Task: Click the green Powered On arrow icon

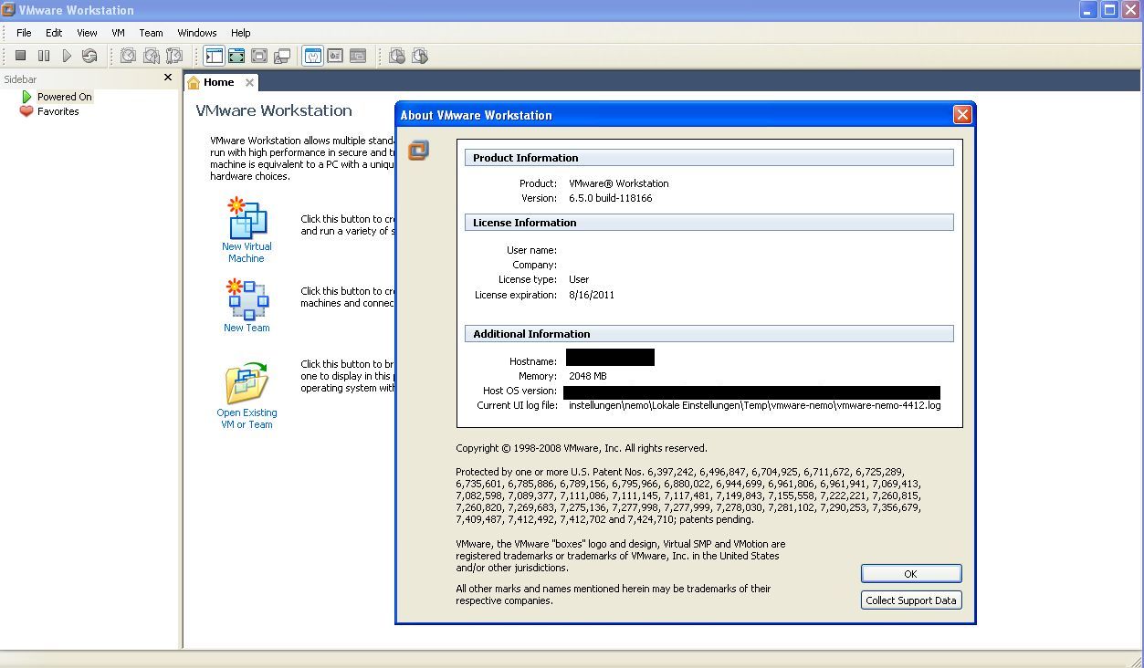Action: pos(26,97)
